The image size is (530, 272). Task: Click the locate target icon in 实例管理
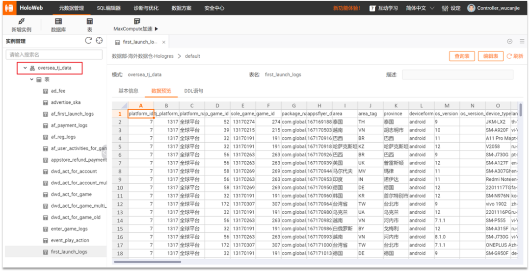click(x=99, y=41)
